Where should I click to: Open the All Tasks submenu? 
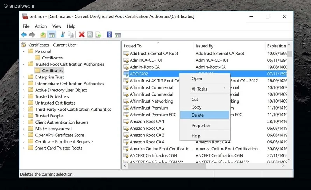(x=205, y=89)
